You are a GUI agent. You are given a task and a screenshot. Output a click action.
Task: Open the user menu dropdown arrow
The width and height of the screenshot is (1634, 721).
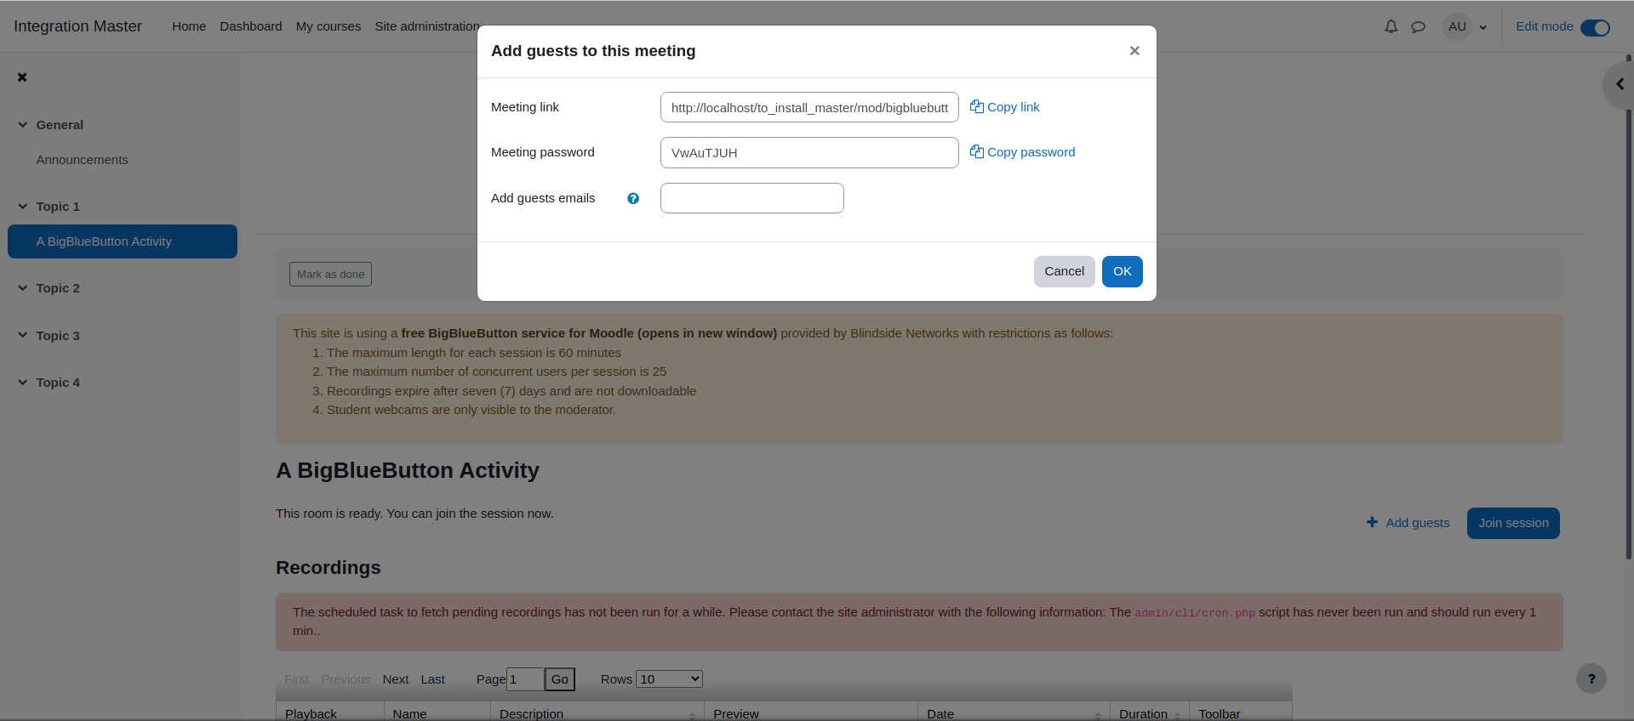coord(1483,27)
